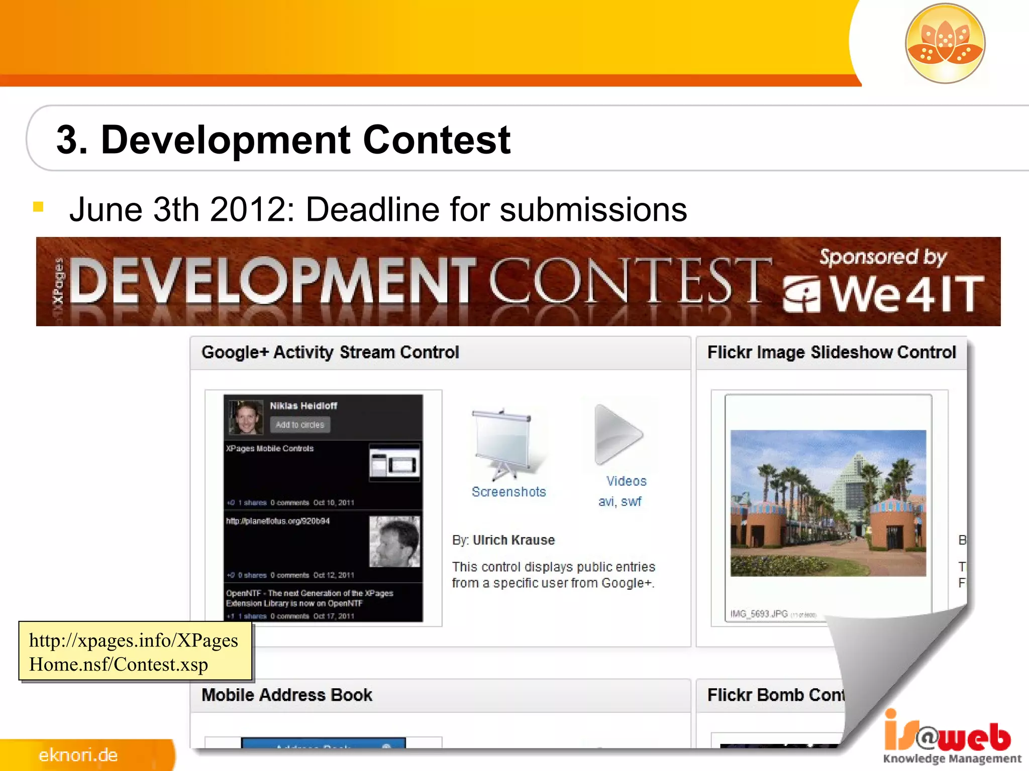Viewport: 1029px width, 771px height.
Task: Click the planetlotus post portrait thumbnail
Action: [394, 542]
